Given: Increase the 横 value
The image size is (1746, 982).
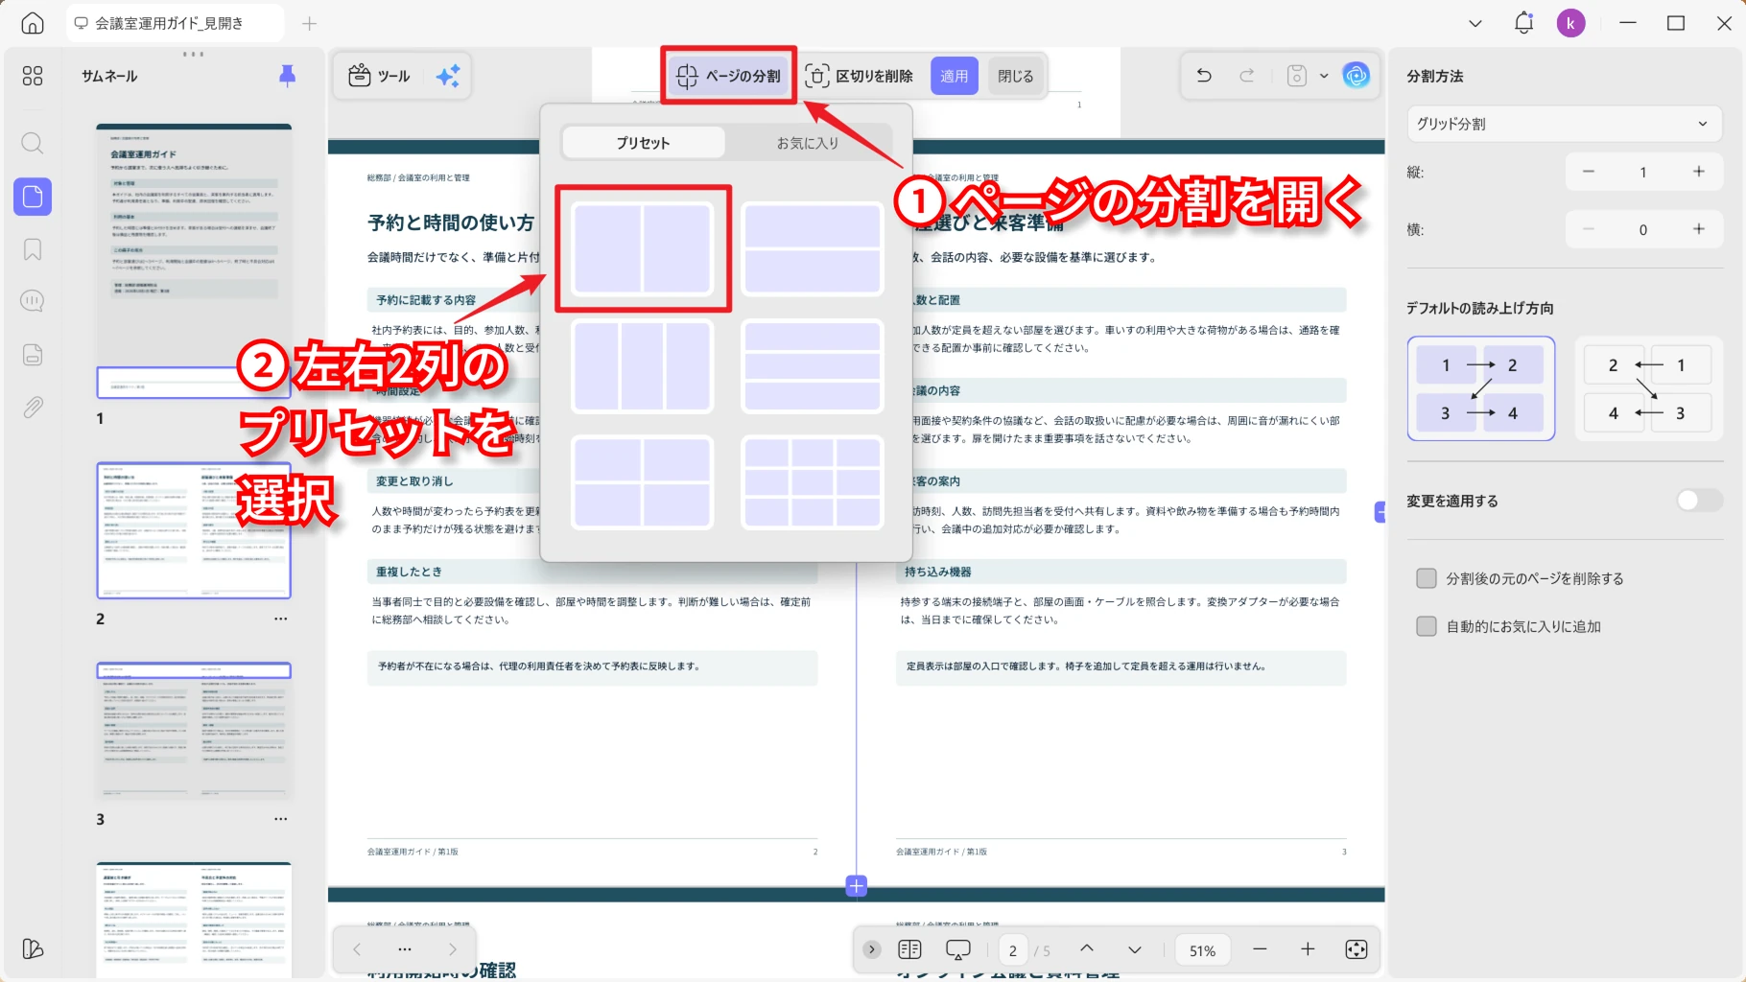Looking at the screenshot, I should click(1698, 229).
